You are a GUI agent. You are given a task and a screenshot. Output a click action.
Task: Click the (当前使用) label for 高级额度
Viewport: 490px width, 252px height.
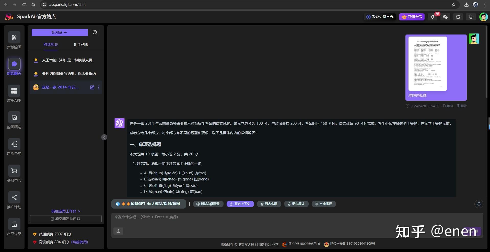click(x=79, y=242)
